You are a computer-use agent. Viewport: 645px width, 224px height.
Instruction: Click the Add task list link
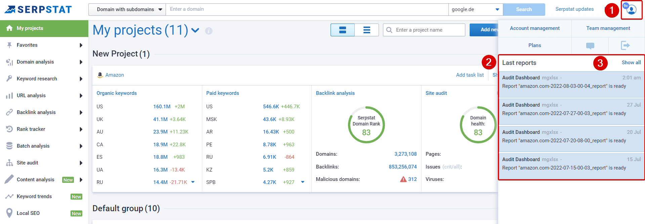470,75
